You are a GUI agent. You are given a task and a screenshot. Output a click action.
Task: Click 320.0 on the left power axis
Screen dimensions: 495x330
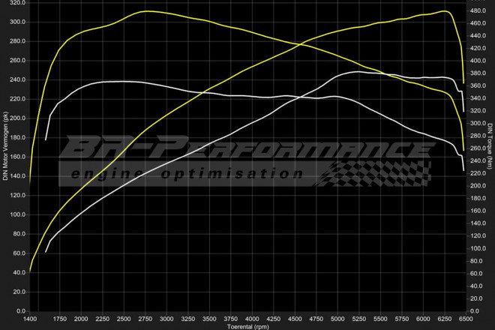17,2
